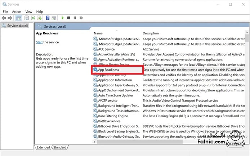Open Help using the question mark icon
250x156 pixels.
(x=47, y=18)
